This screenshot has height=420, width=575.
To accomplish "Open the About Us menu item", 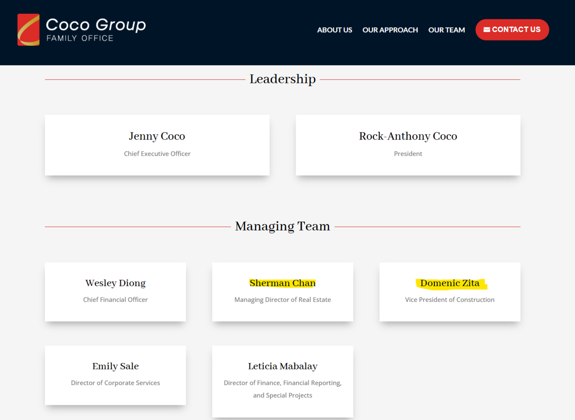I will tap(334, 30).
